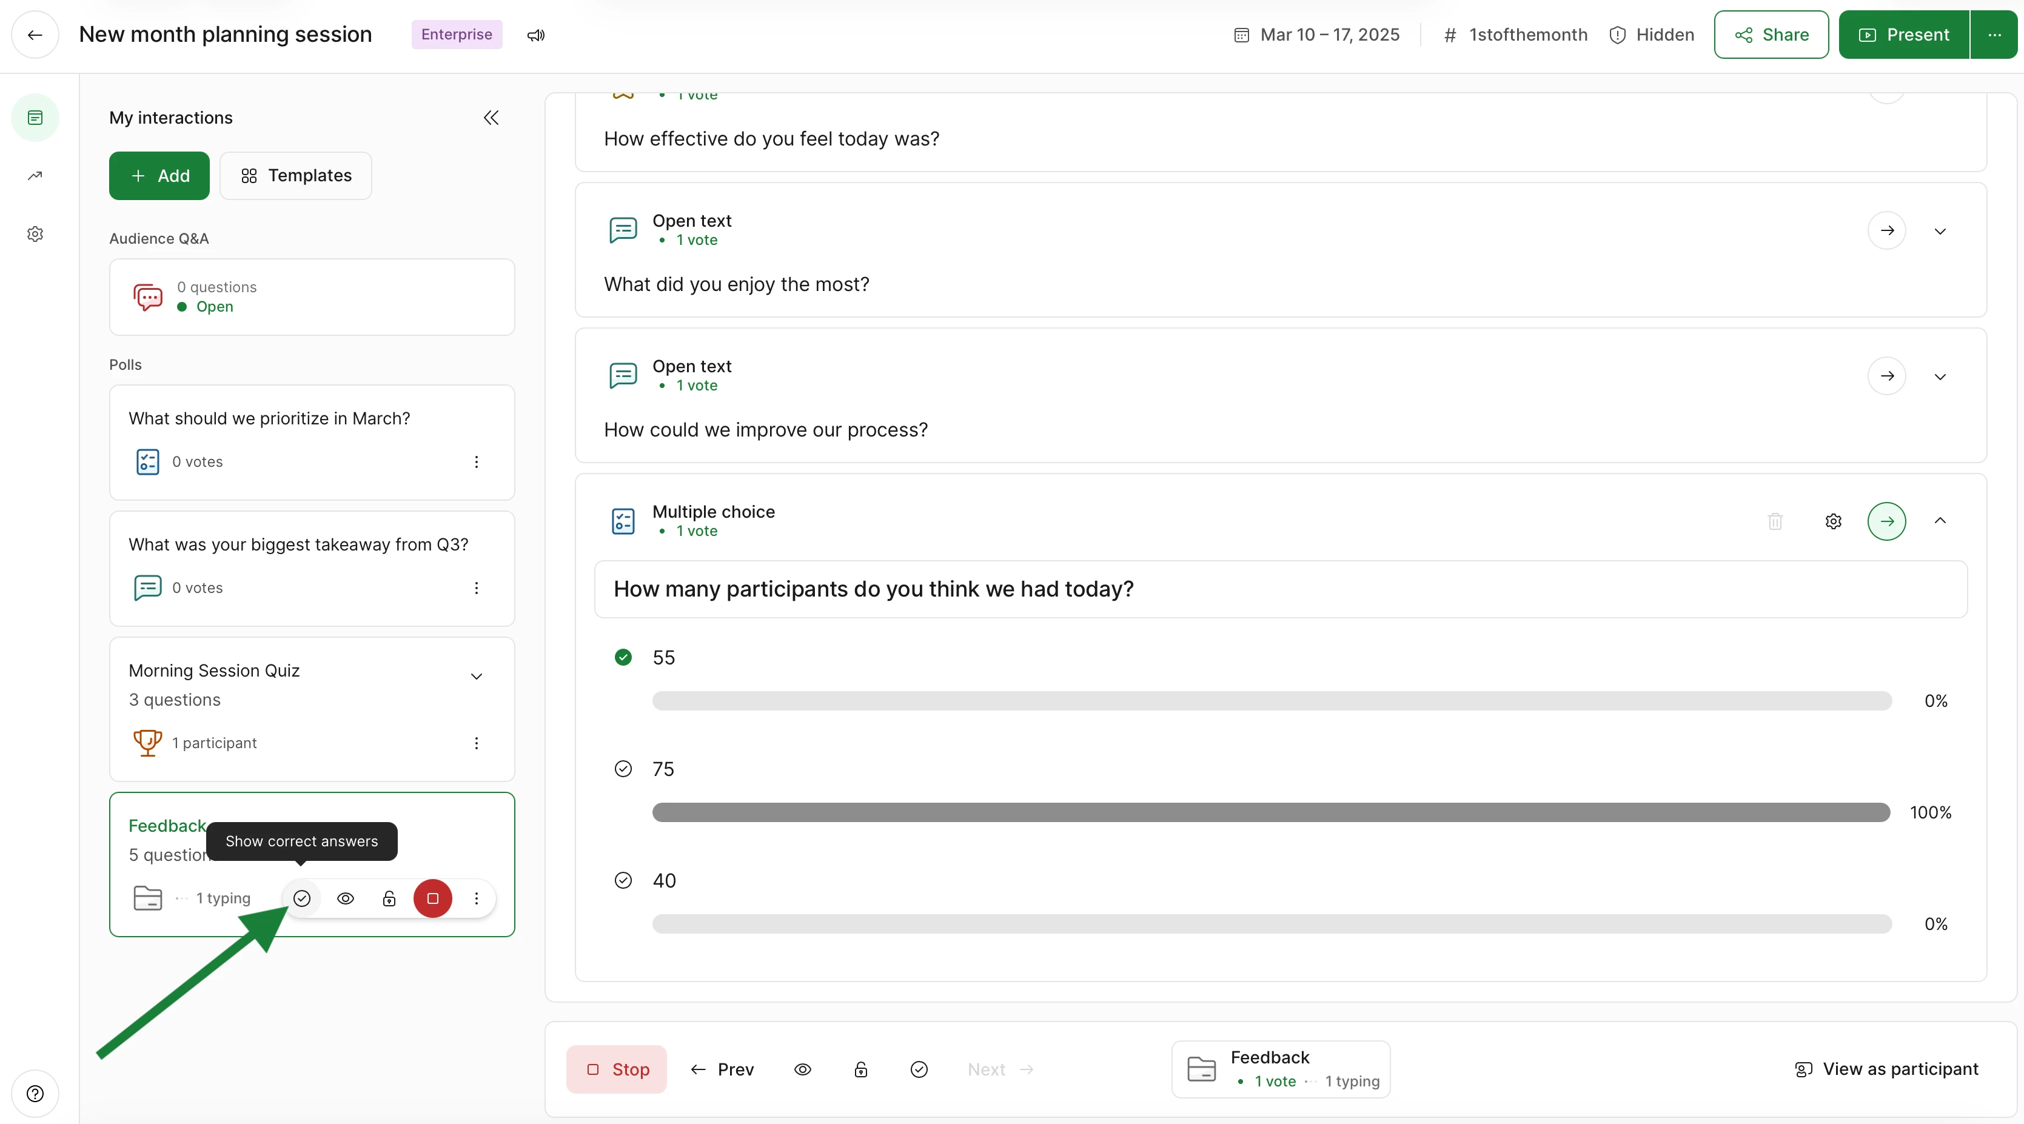
Task: Delete the Multiple choice poll with the trash icon
Action: click(x=1775, y=521)
